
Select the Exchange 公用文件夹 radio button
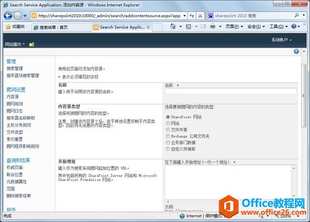point(168,136)
